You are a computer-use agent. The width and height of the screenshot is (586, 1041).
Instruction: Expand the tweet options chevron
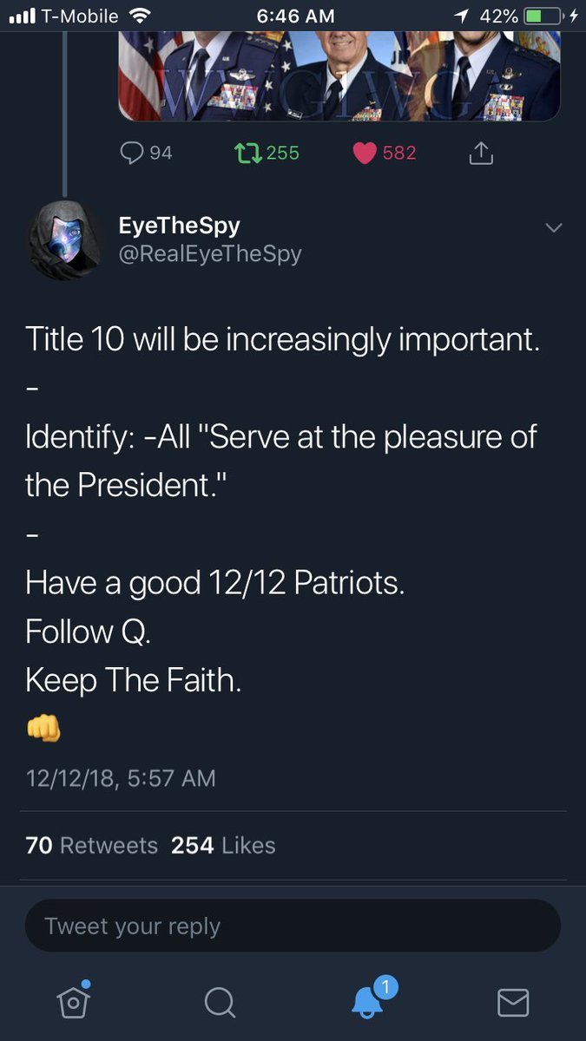pyautogui.click(x=553, y=227)
